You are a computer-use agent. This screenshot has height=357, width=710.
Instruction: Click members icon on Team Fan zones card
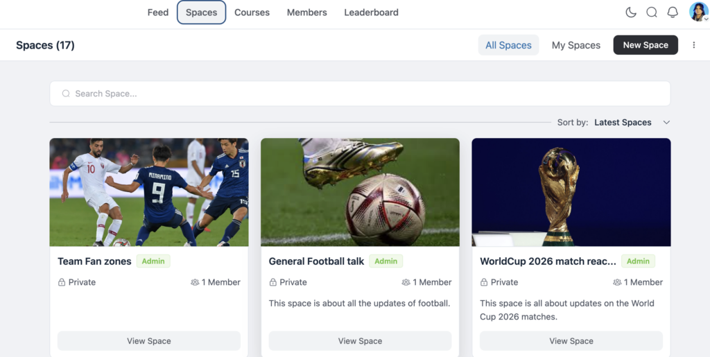pos(195,282)
